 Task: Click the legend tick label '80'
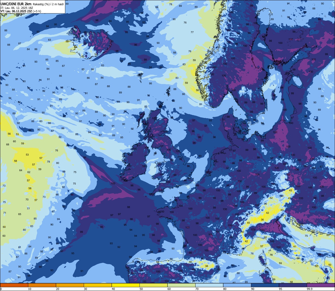click(225, 289)
